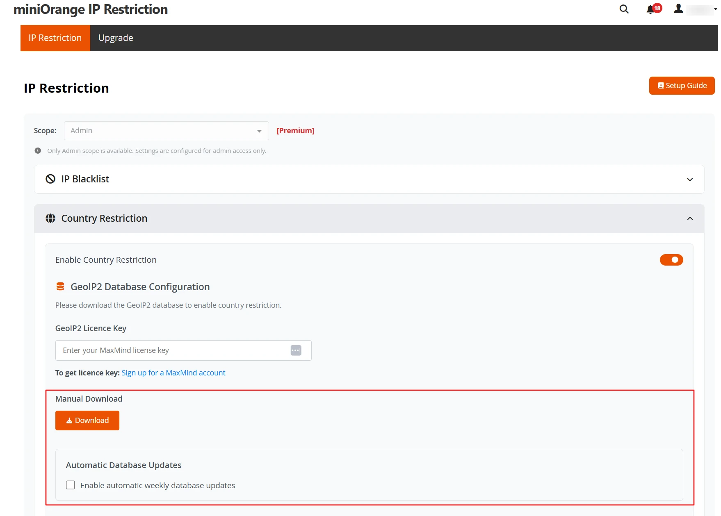This screenshot has width=721, height=516.
Task: Check Enable automatic weekly database updates
Action: 71,485
